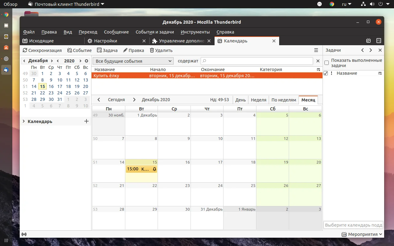Show applications grid in the dock
This screenshot has height=246, width=394.
tap(6, 240)
